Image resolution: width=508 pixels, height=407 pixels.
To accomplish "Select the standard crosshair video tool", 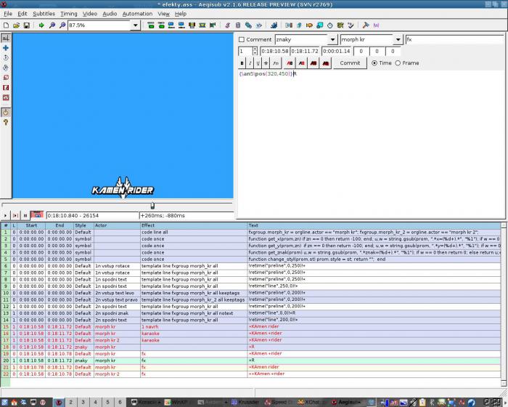I will point(6,38).
